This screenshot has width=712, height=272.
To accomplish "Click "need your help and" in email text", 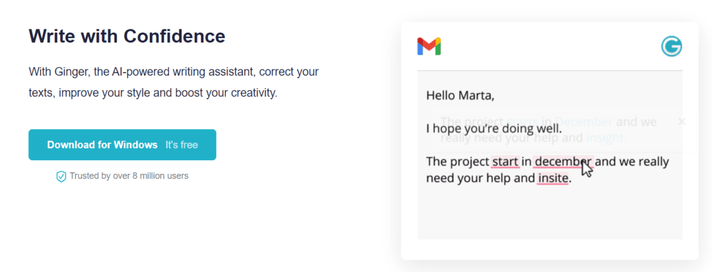I will [x=481, y=179].
